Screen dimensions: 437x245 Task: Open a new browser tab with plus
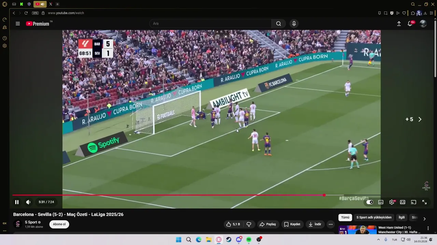coord(57,4)
